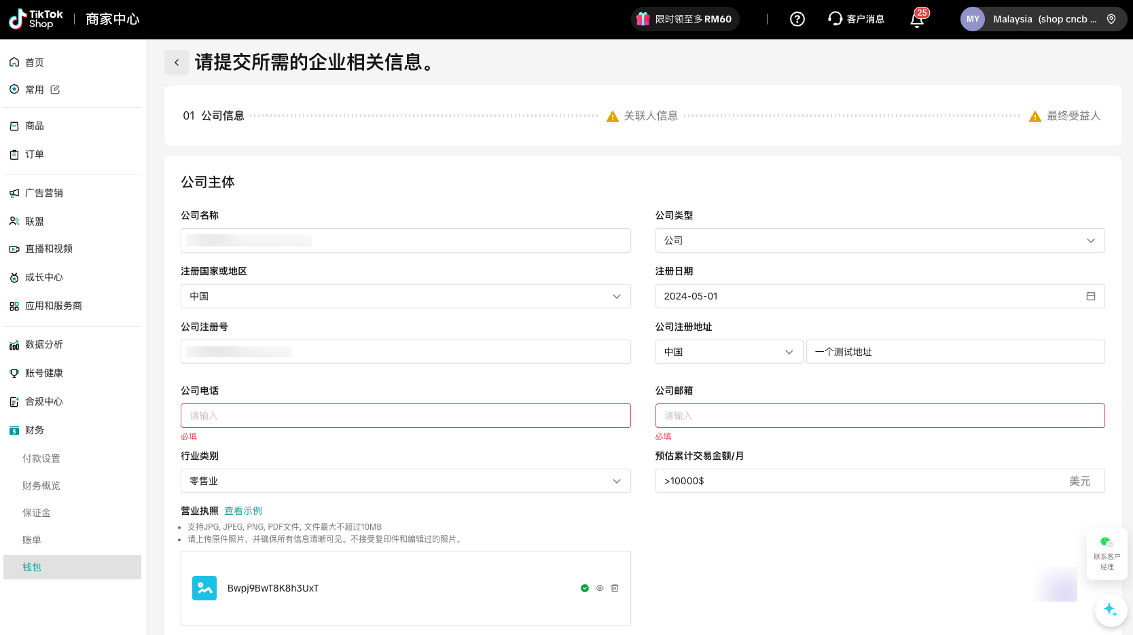Switch to the 关联人信息 step
The height and width of the screenshot is (635, 1133).
click(650, 115)
